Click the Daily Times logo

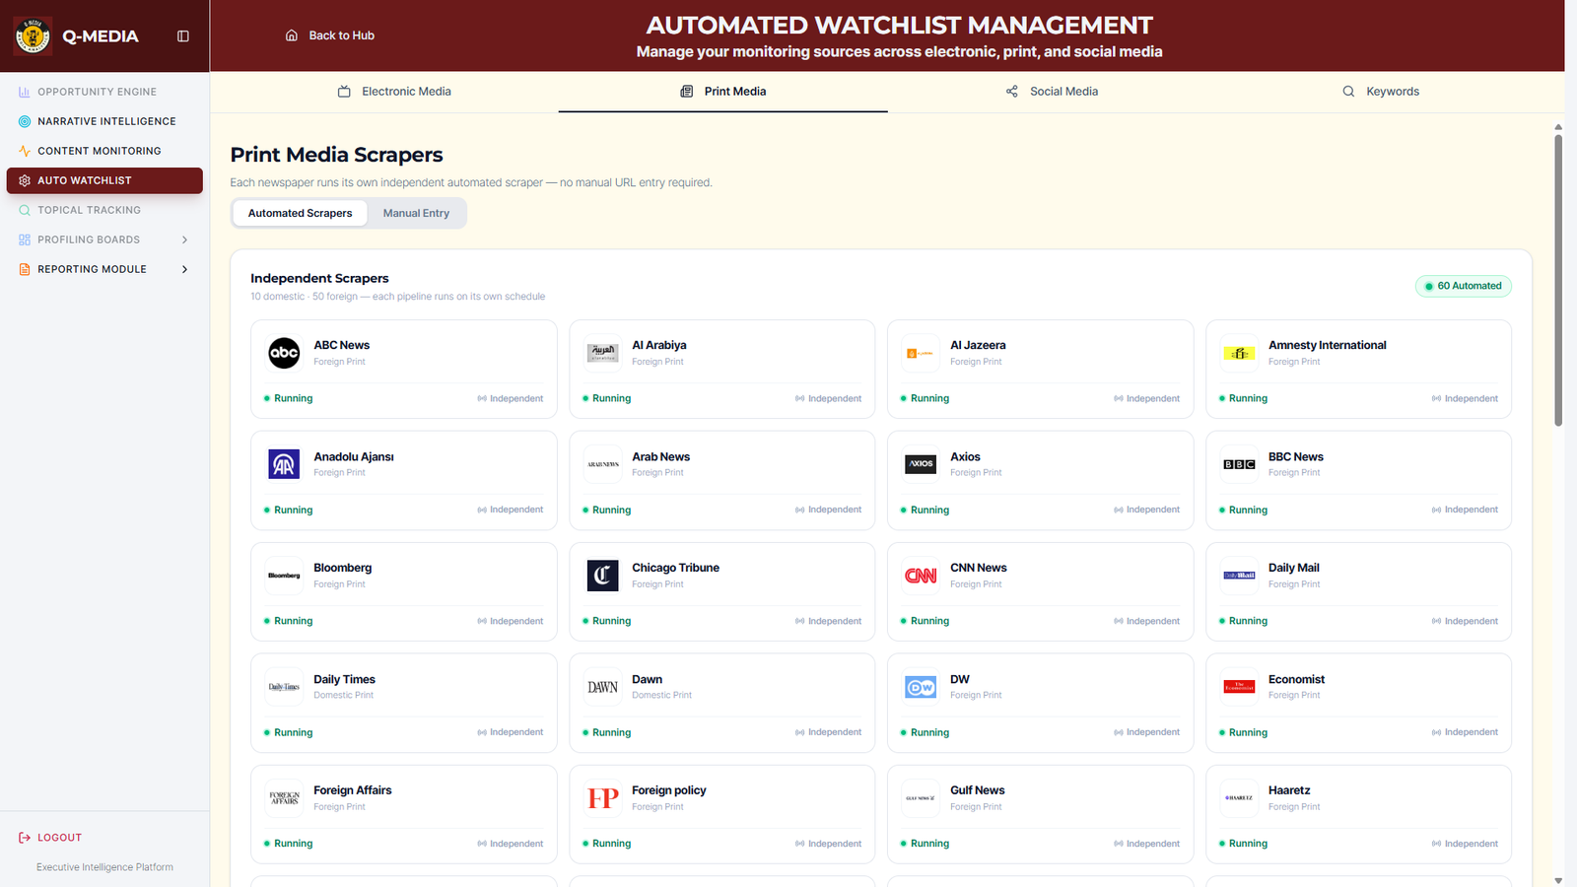284,687
